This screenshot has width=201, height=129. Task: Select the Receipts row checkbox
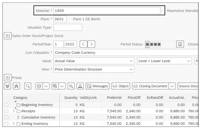[x=7, y=111]
